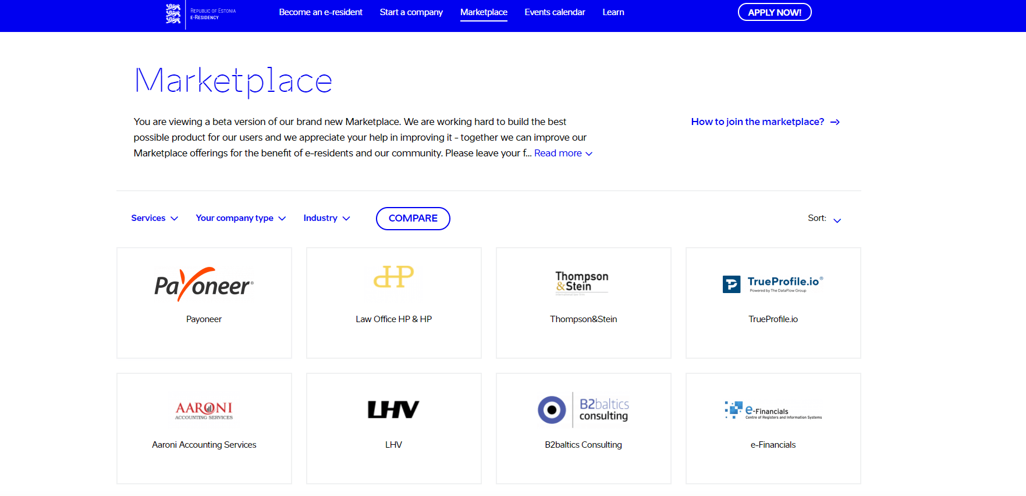The image size is (1026, 496).
Task: Select the Marketplace nav item
Action: click(484, 12)
